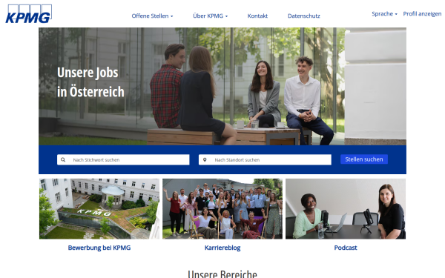This screenshot has height=278, width=445.
Task: Open the Datenschutz menu item
Action: coord(303,16)
